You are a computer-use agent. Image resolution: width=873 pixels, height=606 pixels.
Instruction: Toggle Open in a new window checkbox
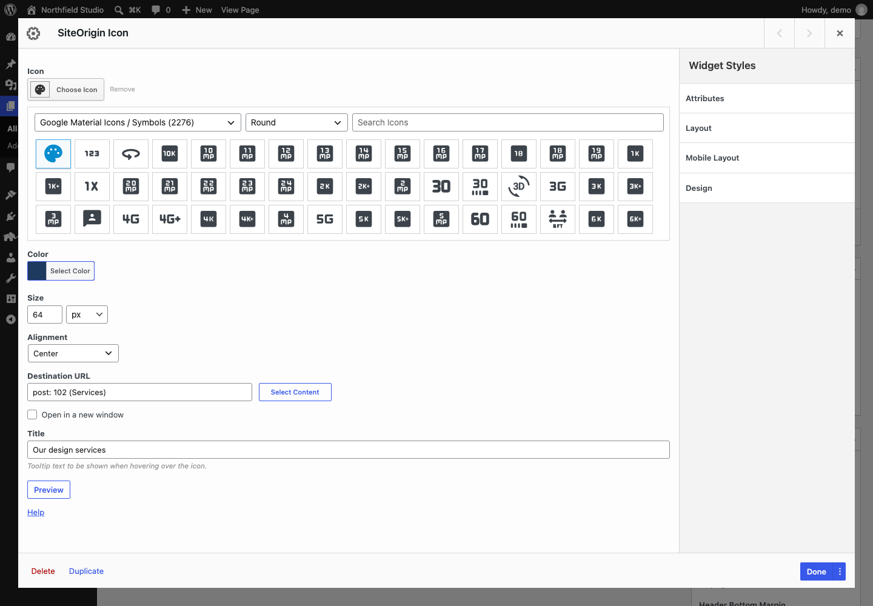click(x=32, y=415)
